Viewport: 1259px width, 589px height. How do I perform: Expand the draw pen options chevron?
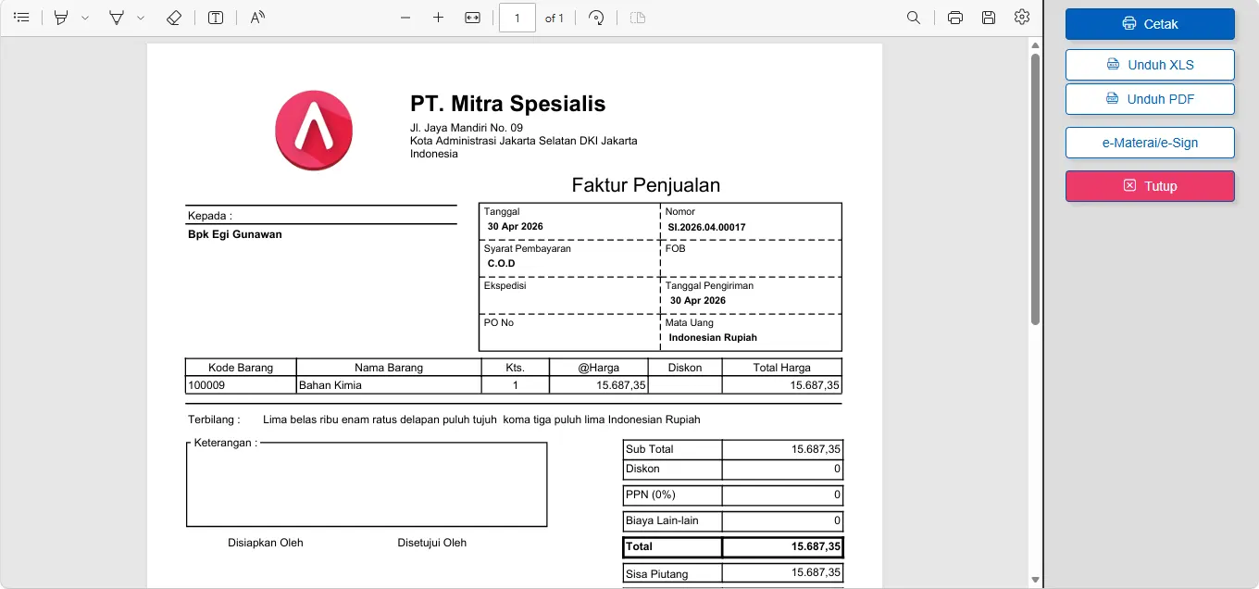pos(141,18)
